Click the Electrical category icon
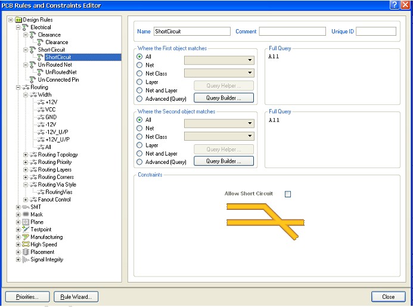The image size is (413, 307). [x=26, y=27]
